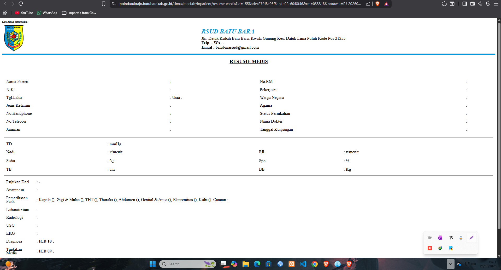
Task: Collapse the hidden tray icons chevron
Action: [x=450, y=264]
